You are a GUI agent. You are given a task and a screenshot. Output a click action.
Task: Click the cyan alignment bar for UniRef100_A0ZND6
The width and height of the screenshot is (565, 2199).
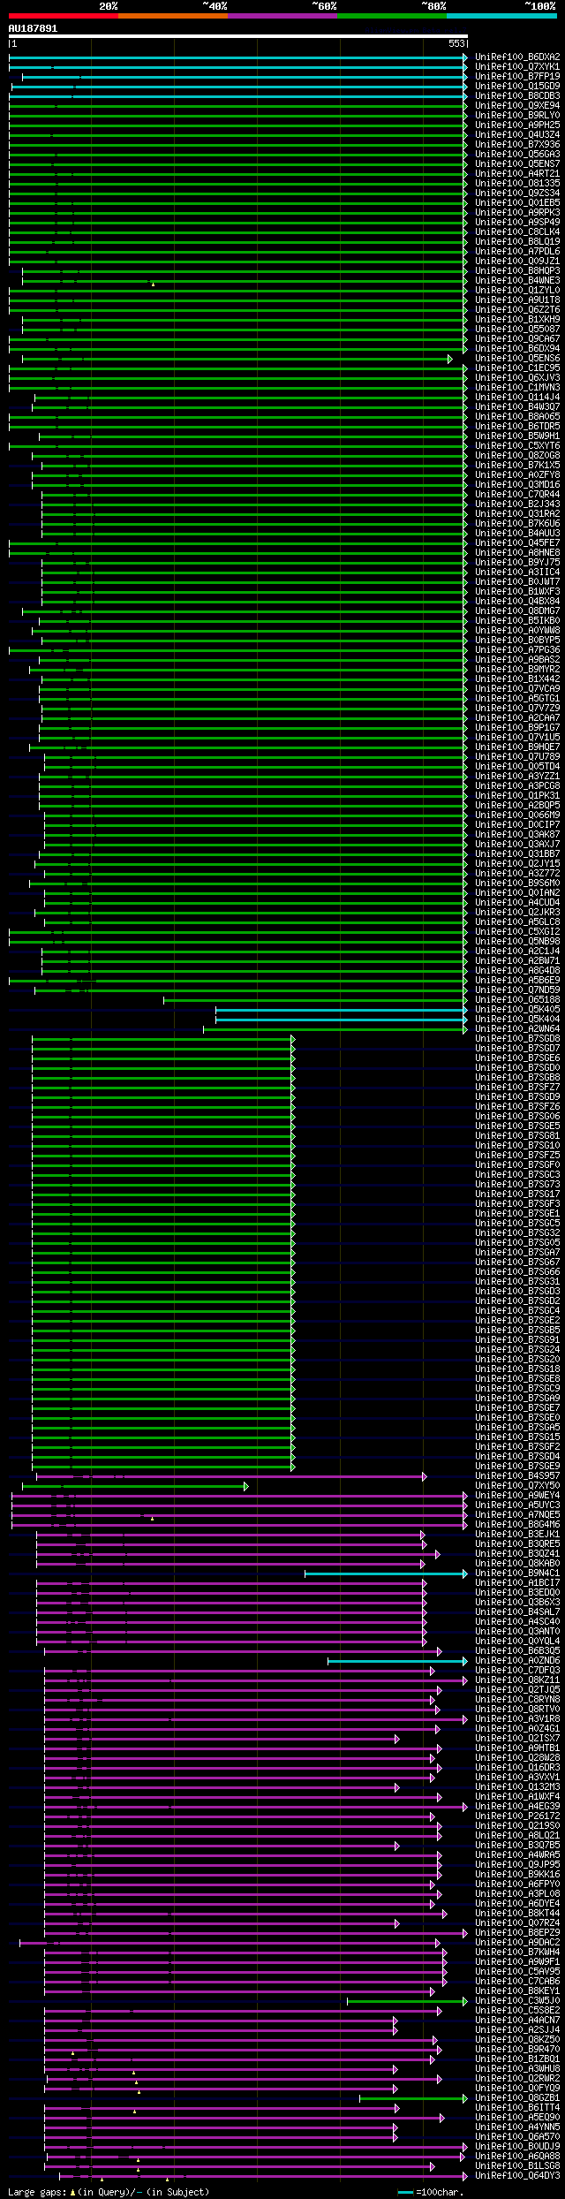[x=397, y=1661]
